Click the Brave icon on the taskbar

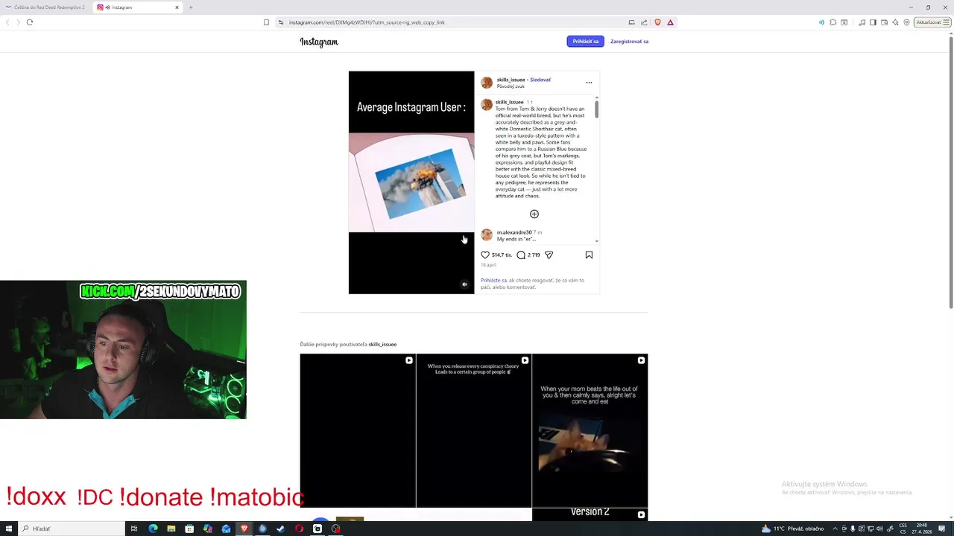tap(244, 529)
